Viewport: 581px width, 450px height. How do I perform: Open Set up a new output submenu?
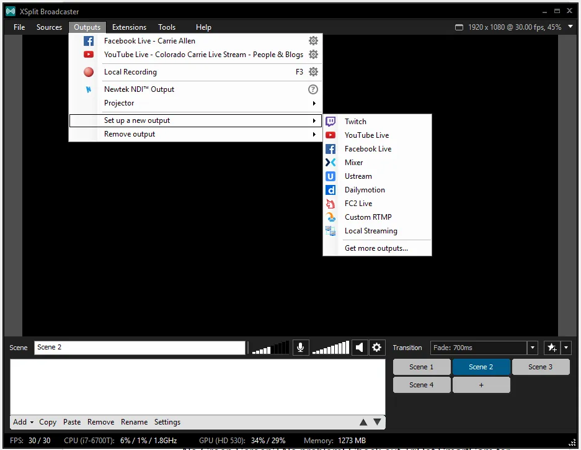pyautogui.click(x=195, y=120)
